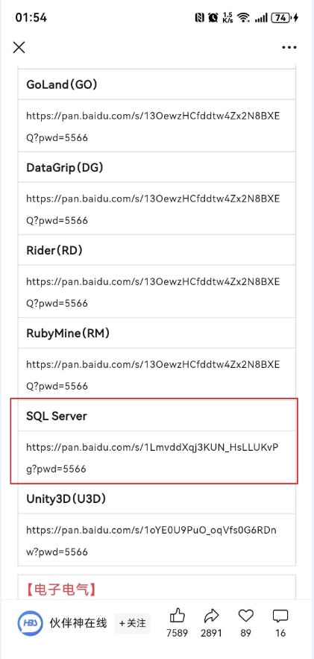Open the three-dot more options menu
The height and width of the screenshot is (659, 314).
point(289,48)
